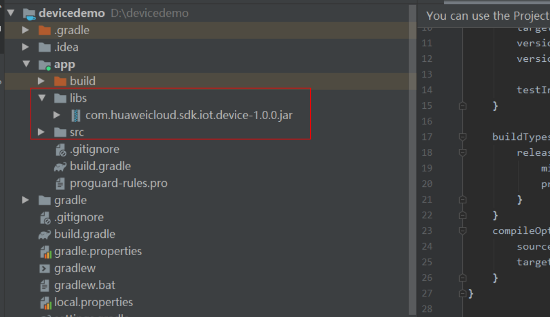Screen dimensions: 550x317
Task: Collapse the libs folder
Action: pyautogui.click(x=42, y=98)
